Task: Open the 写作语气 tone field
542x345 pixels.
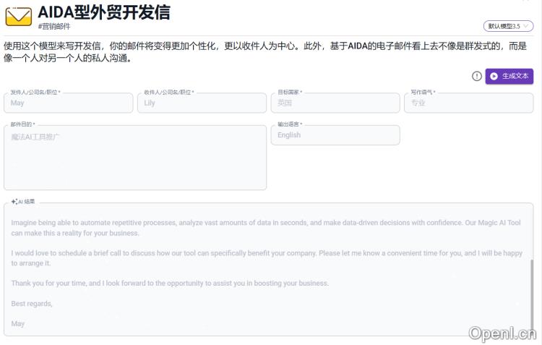Action: point(468,103)
